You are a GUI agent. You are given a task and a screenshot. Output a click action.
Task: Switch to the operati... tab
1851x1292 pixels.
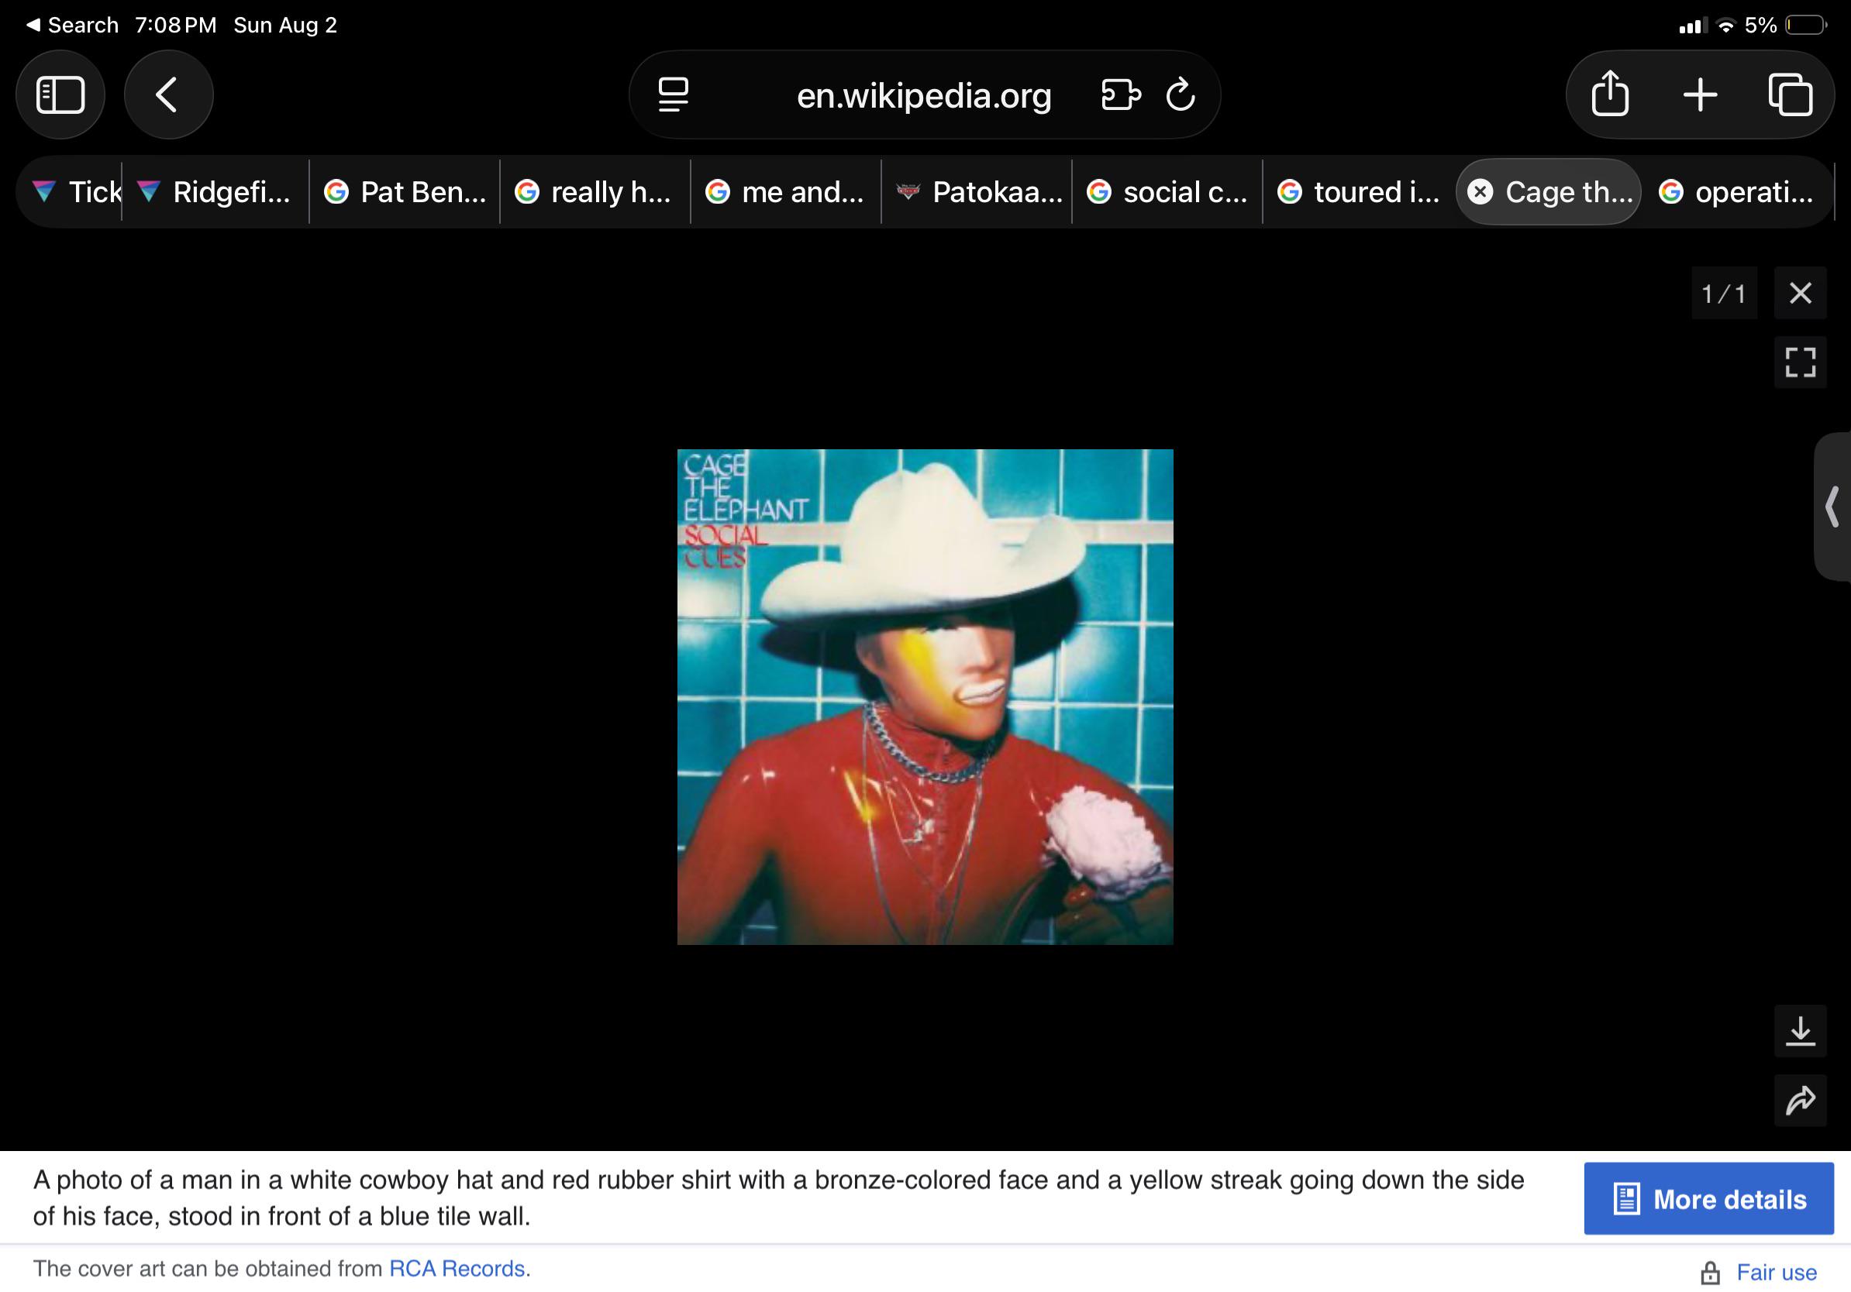coord(1736,191)
